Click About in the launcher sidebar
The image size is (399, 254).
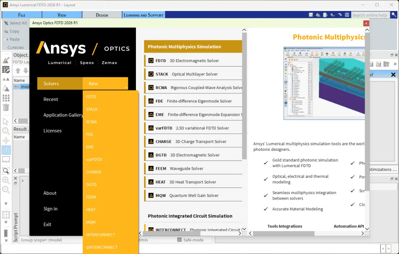50,193
